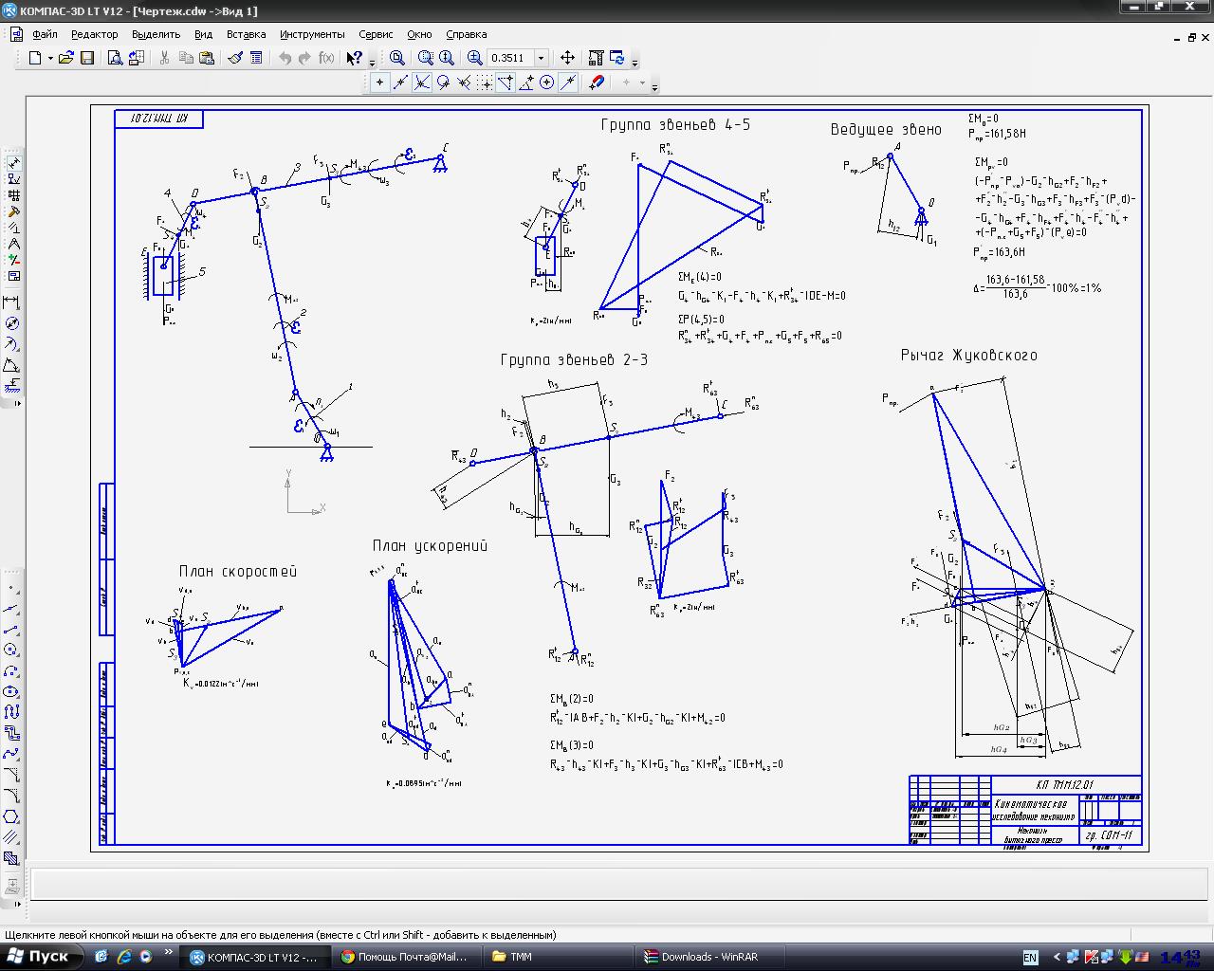Toggle Tangent snap
1214x971 pixels.
[x=443, y=82]
